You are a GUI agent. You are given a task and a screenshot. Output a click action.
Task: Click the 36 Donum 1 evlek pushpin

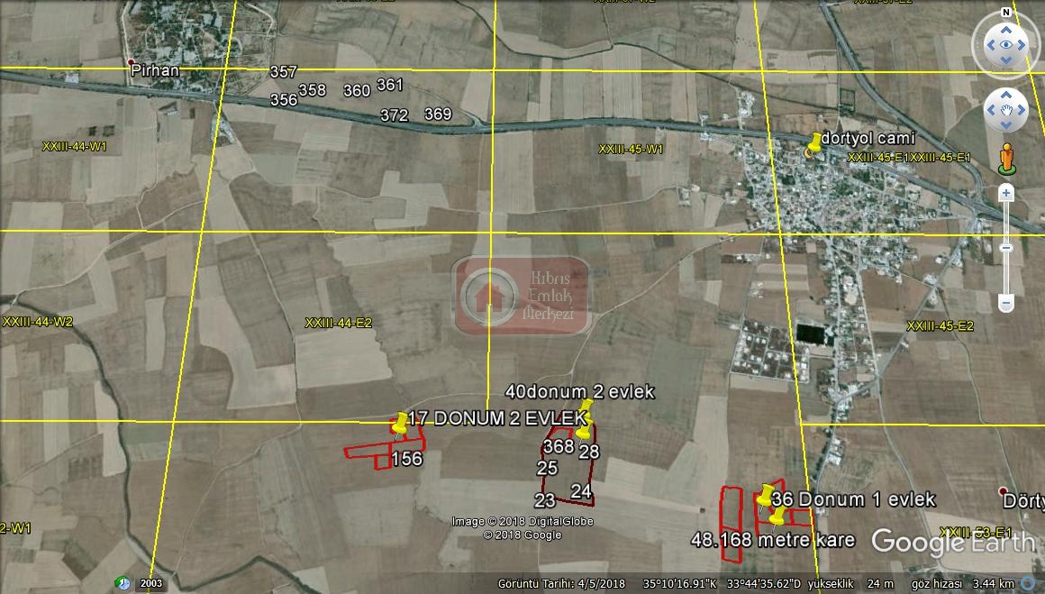coord(766,496)
